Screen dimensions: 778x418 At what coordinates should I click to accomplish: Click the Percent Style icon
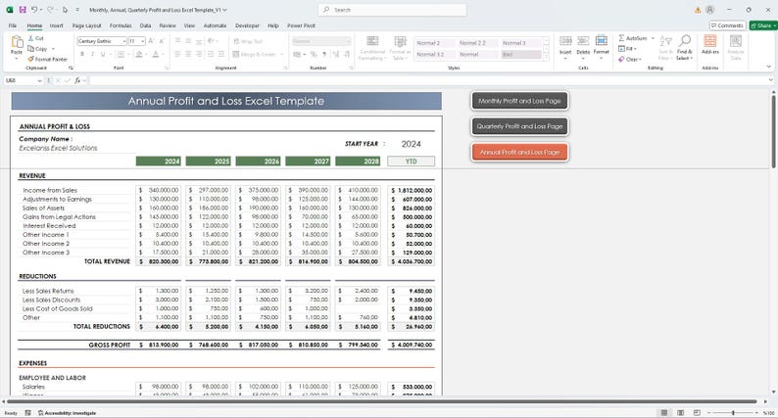314,54
